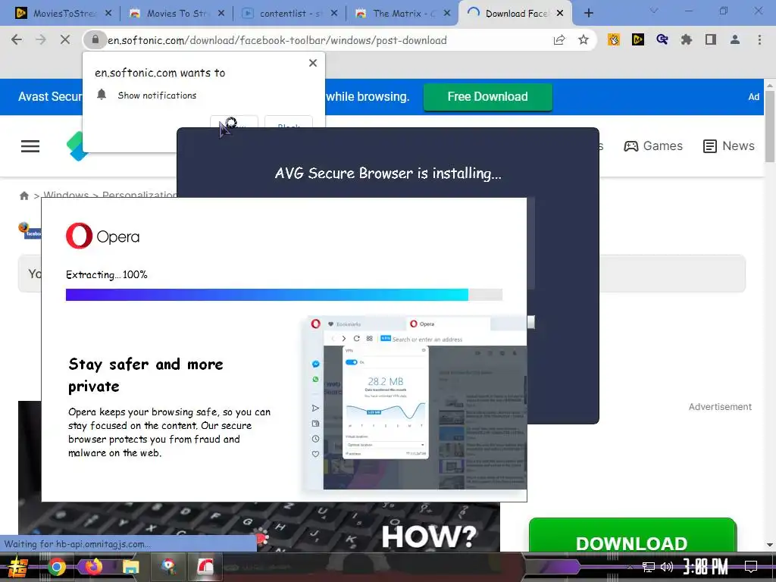Share this page via share icon
The height and width of the screenshot is (582, 776).
[559, 40]
